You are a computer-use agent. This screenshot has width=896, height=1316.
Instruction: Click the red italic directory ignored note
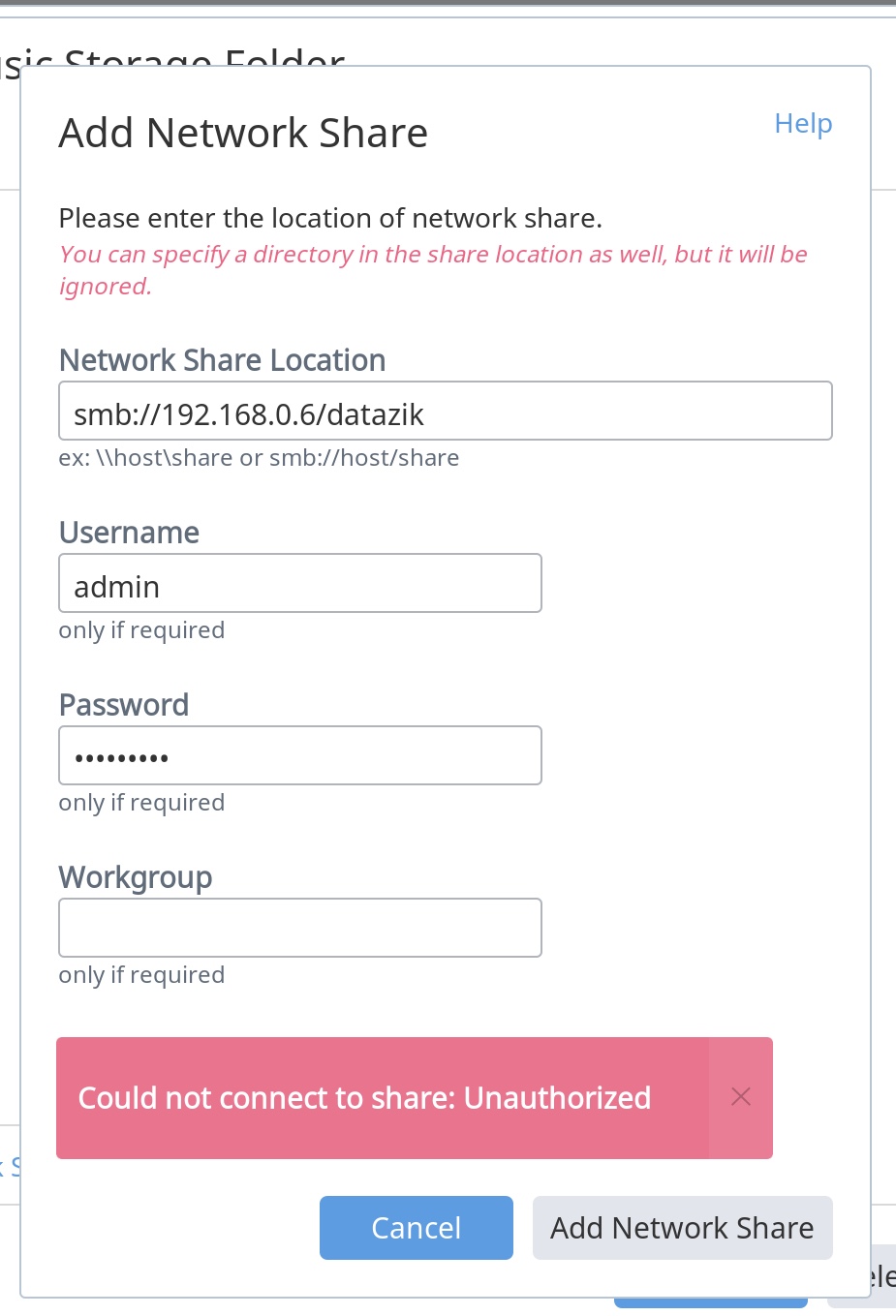click(433, 270)
